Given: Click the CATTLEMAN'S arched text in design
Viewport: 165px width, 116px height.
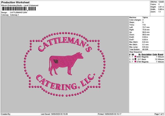Looking at the screenshot, I should coord(65,45).
